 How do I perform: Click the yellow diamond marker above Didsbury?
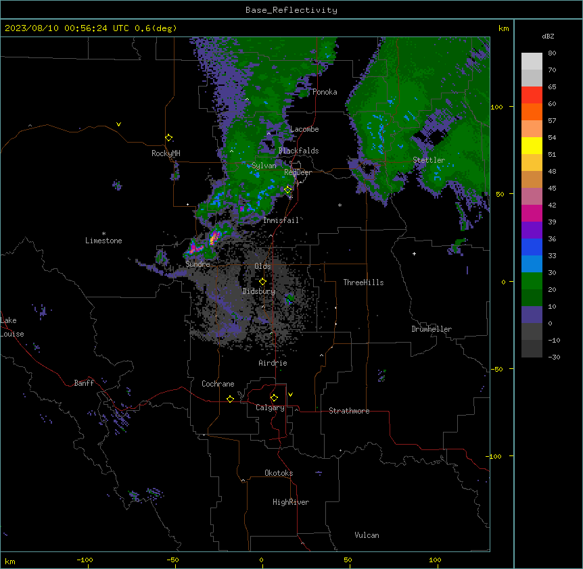click(x=262, y=282)
